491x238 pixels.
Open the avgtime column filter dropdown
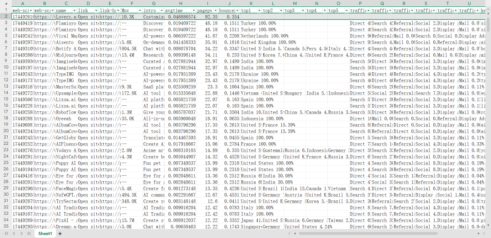[x=194, y=10]
